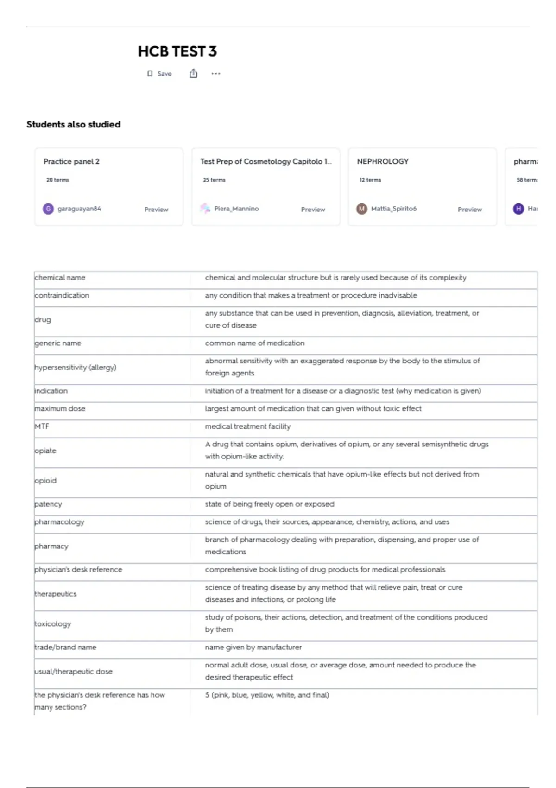Open the three-dots more options menu

(x=216, y=73)
